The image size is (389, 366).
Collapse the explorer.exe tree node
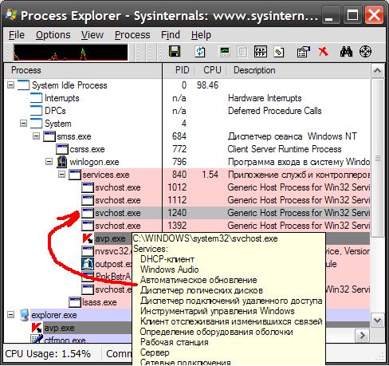click(10, 315)
